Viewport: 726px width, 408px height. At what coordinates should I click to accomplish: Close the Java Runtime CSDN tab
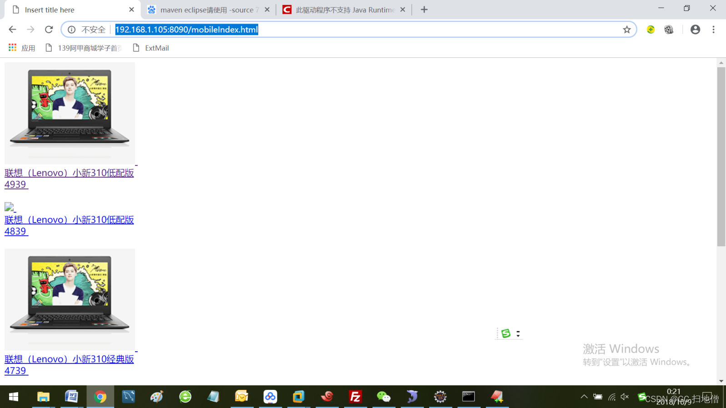[x=402, y=10]
